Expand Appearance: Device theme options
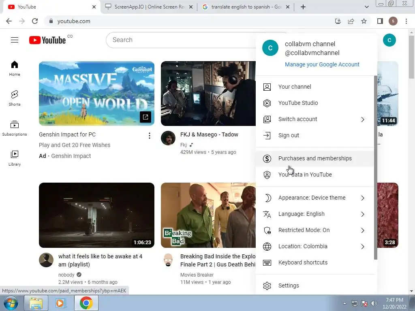Image resolution: width=415 pixels, height=311 pixels. click(x=314, y=198)
